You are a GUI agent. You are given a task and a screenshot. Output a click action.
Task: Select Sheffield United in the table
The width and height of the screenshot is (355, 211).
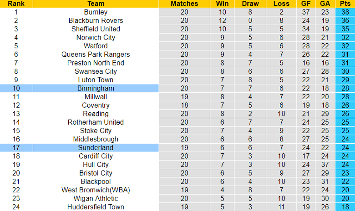[96, 29]
